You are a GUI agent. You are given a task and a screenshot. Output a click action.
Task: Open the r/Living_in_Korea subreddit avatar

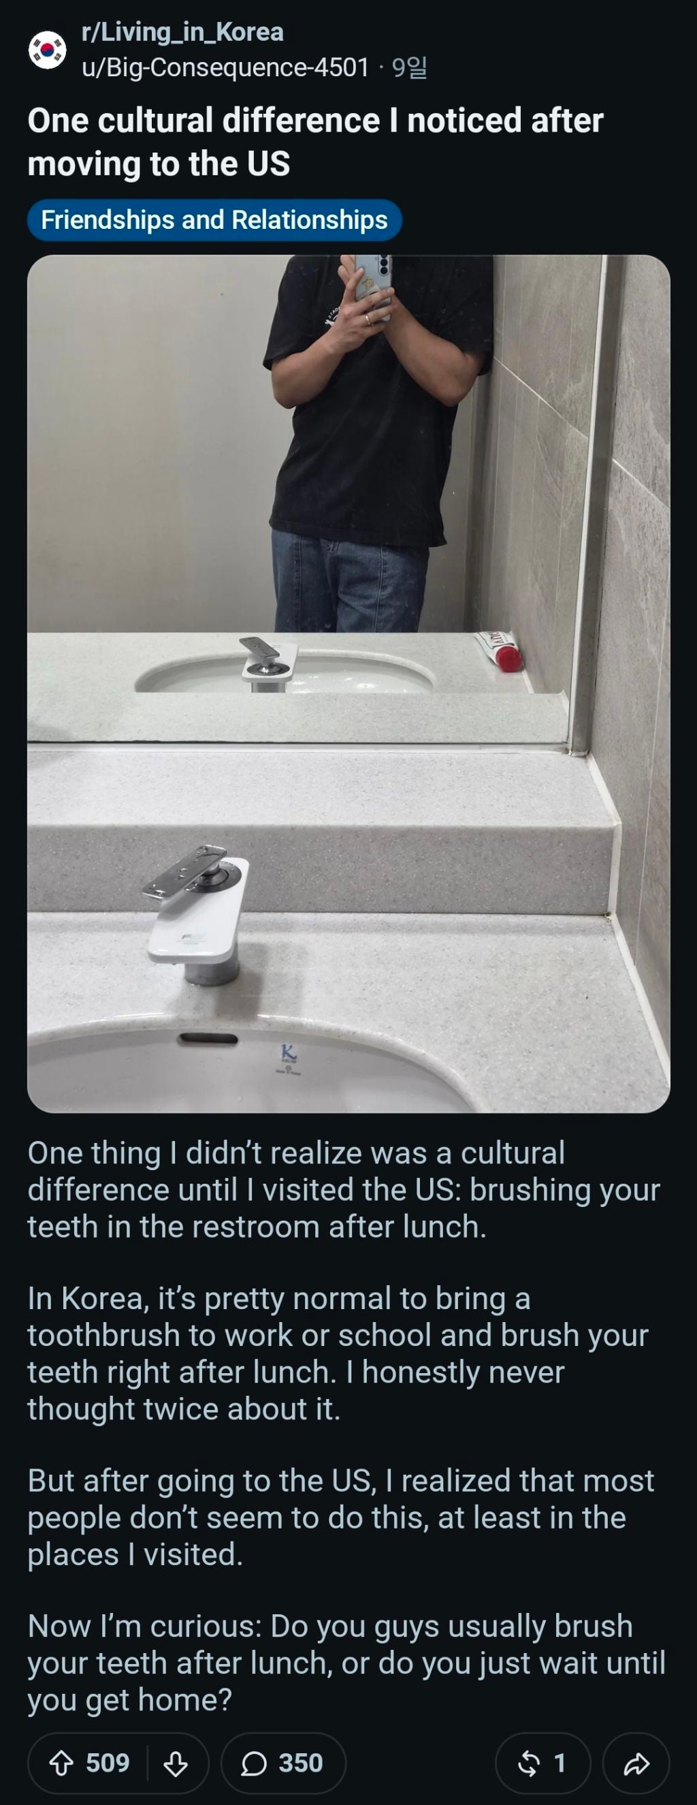pyautogui.click(x=47, y=50)
